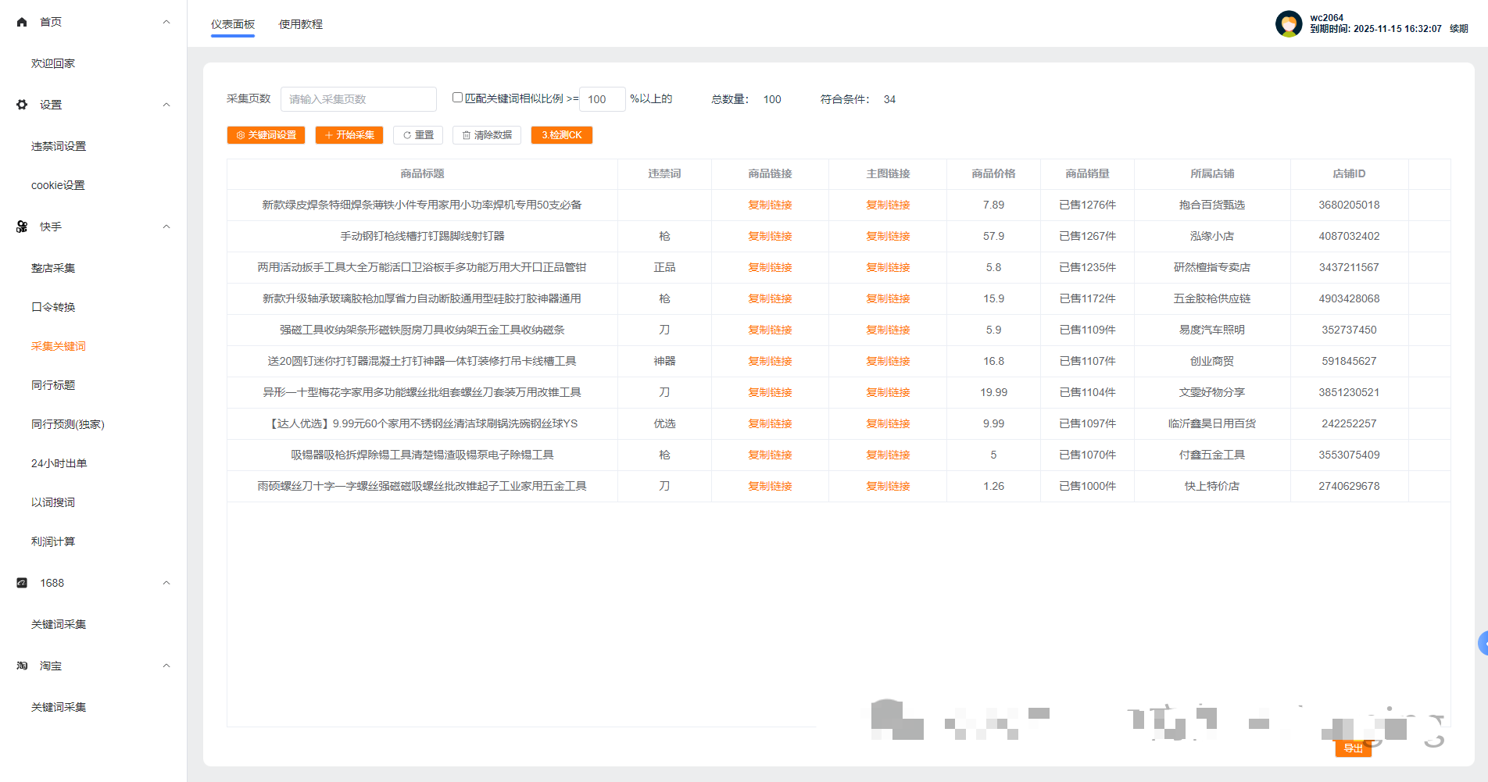Collapse the 1688 section chevron
The height and width of the screenshot is (782, 1488).
coord(166,583)
